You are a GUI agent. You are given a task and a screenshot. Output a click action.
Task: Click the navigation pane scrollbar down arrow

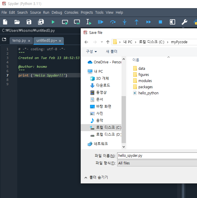click(x=124, y=147)
